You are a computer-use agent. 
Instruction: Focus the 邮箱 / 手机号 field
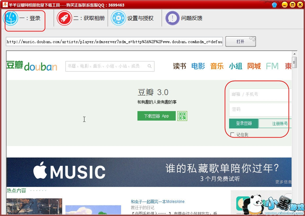tap(260, 95)
